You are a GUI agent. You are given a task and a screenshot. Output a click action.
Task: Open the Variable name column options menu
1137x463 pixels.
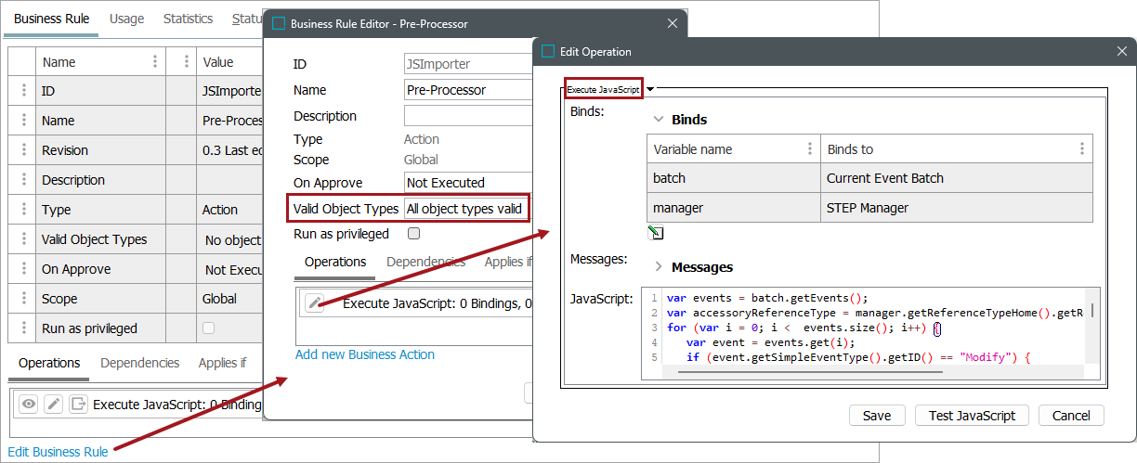(810, 149)
